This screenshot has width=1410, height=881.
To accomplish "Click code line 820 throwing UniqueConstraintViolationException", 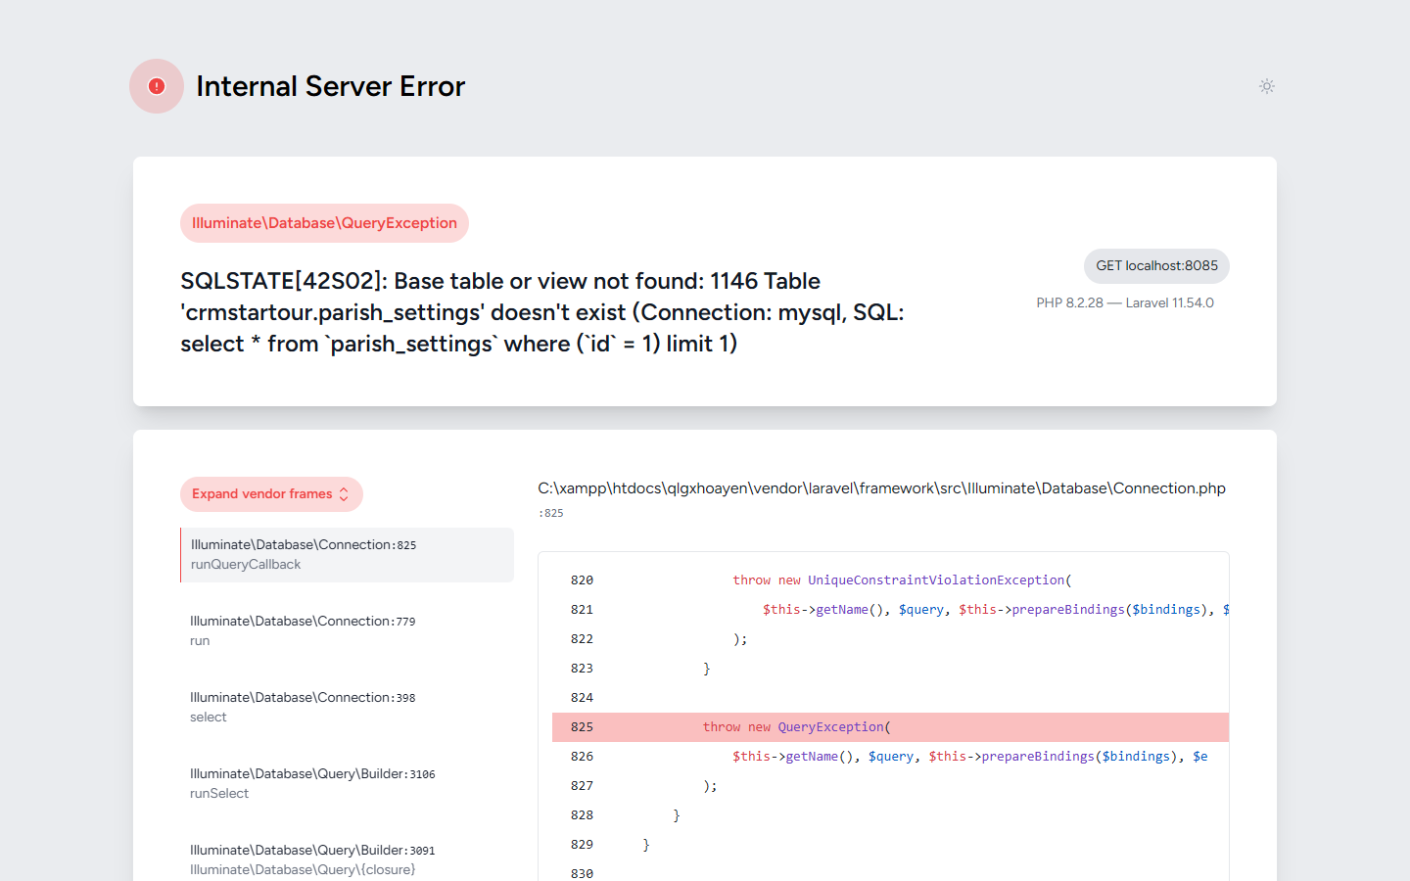I will click(x=890, y=580).
